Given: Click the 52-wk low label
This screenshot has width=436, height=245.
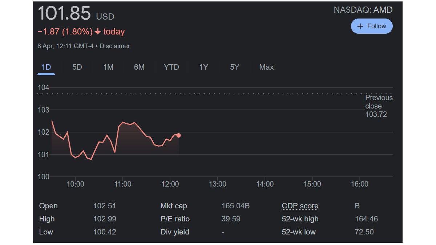Looking at the screenshot, I should 299,232.
